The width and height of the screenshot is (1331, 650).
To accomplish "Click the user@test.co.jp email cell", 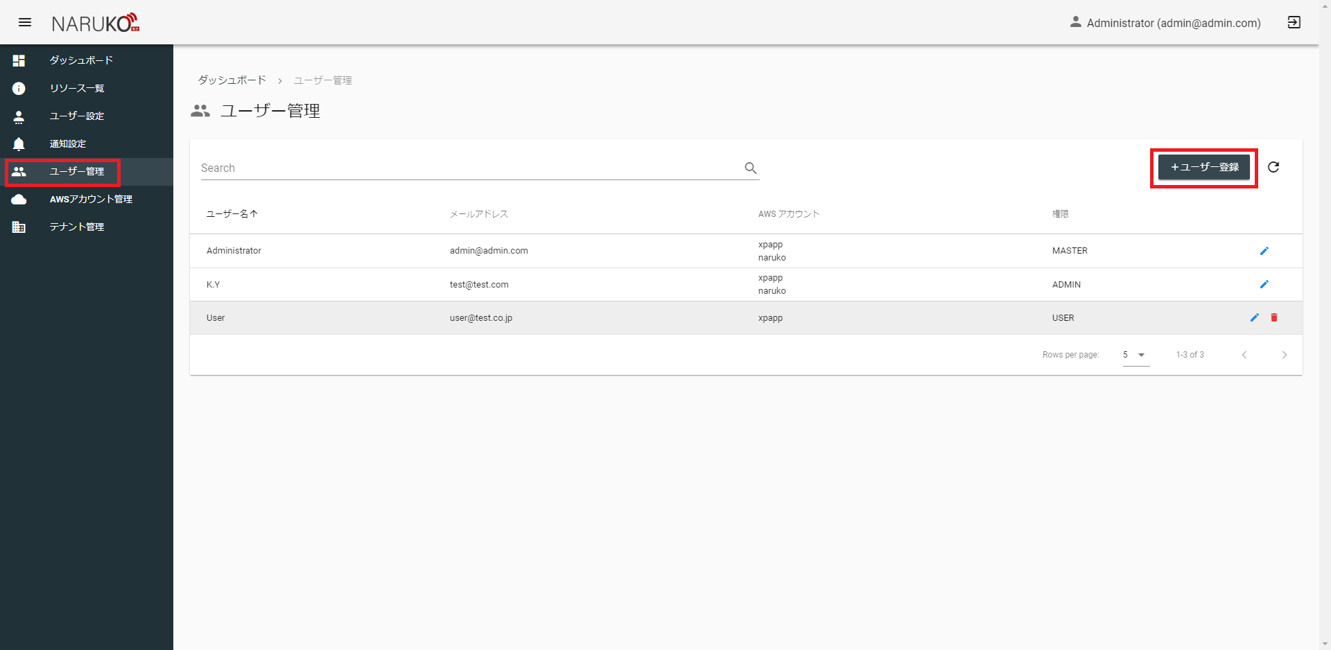I will 481,318.
